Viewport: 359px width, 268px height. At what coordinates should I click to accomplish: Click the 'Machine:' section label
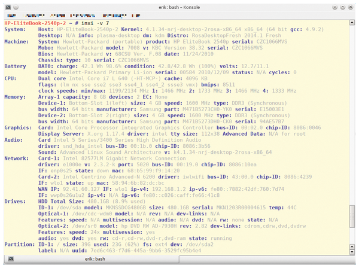17,42
